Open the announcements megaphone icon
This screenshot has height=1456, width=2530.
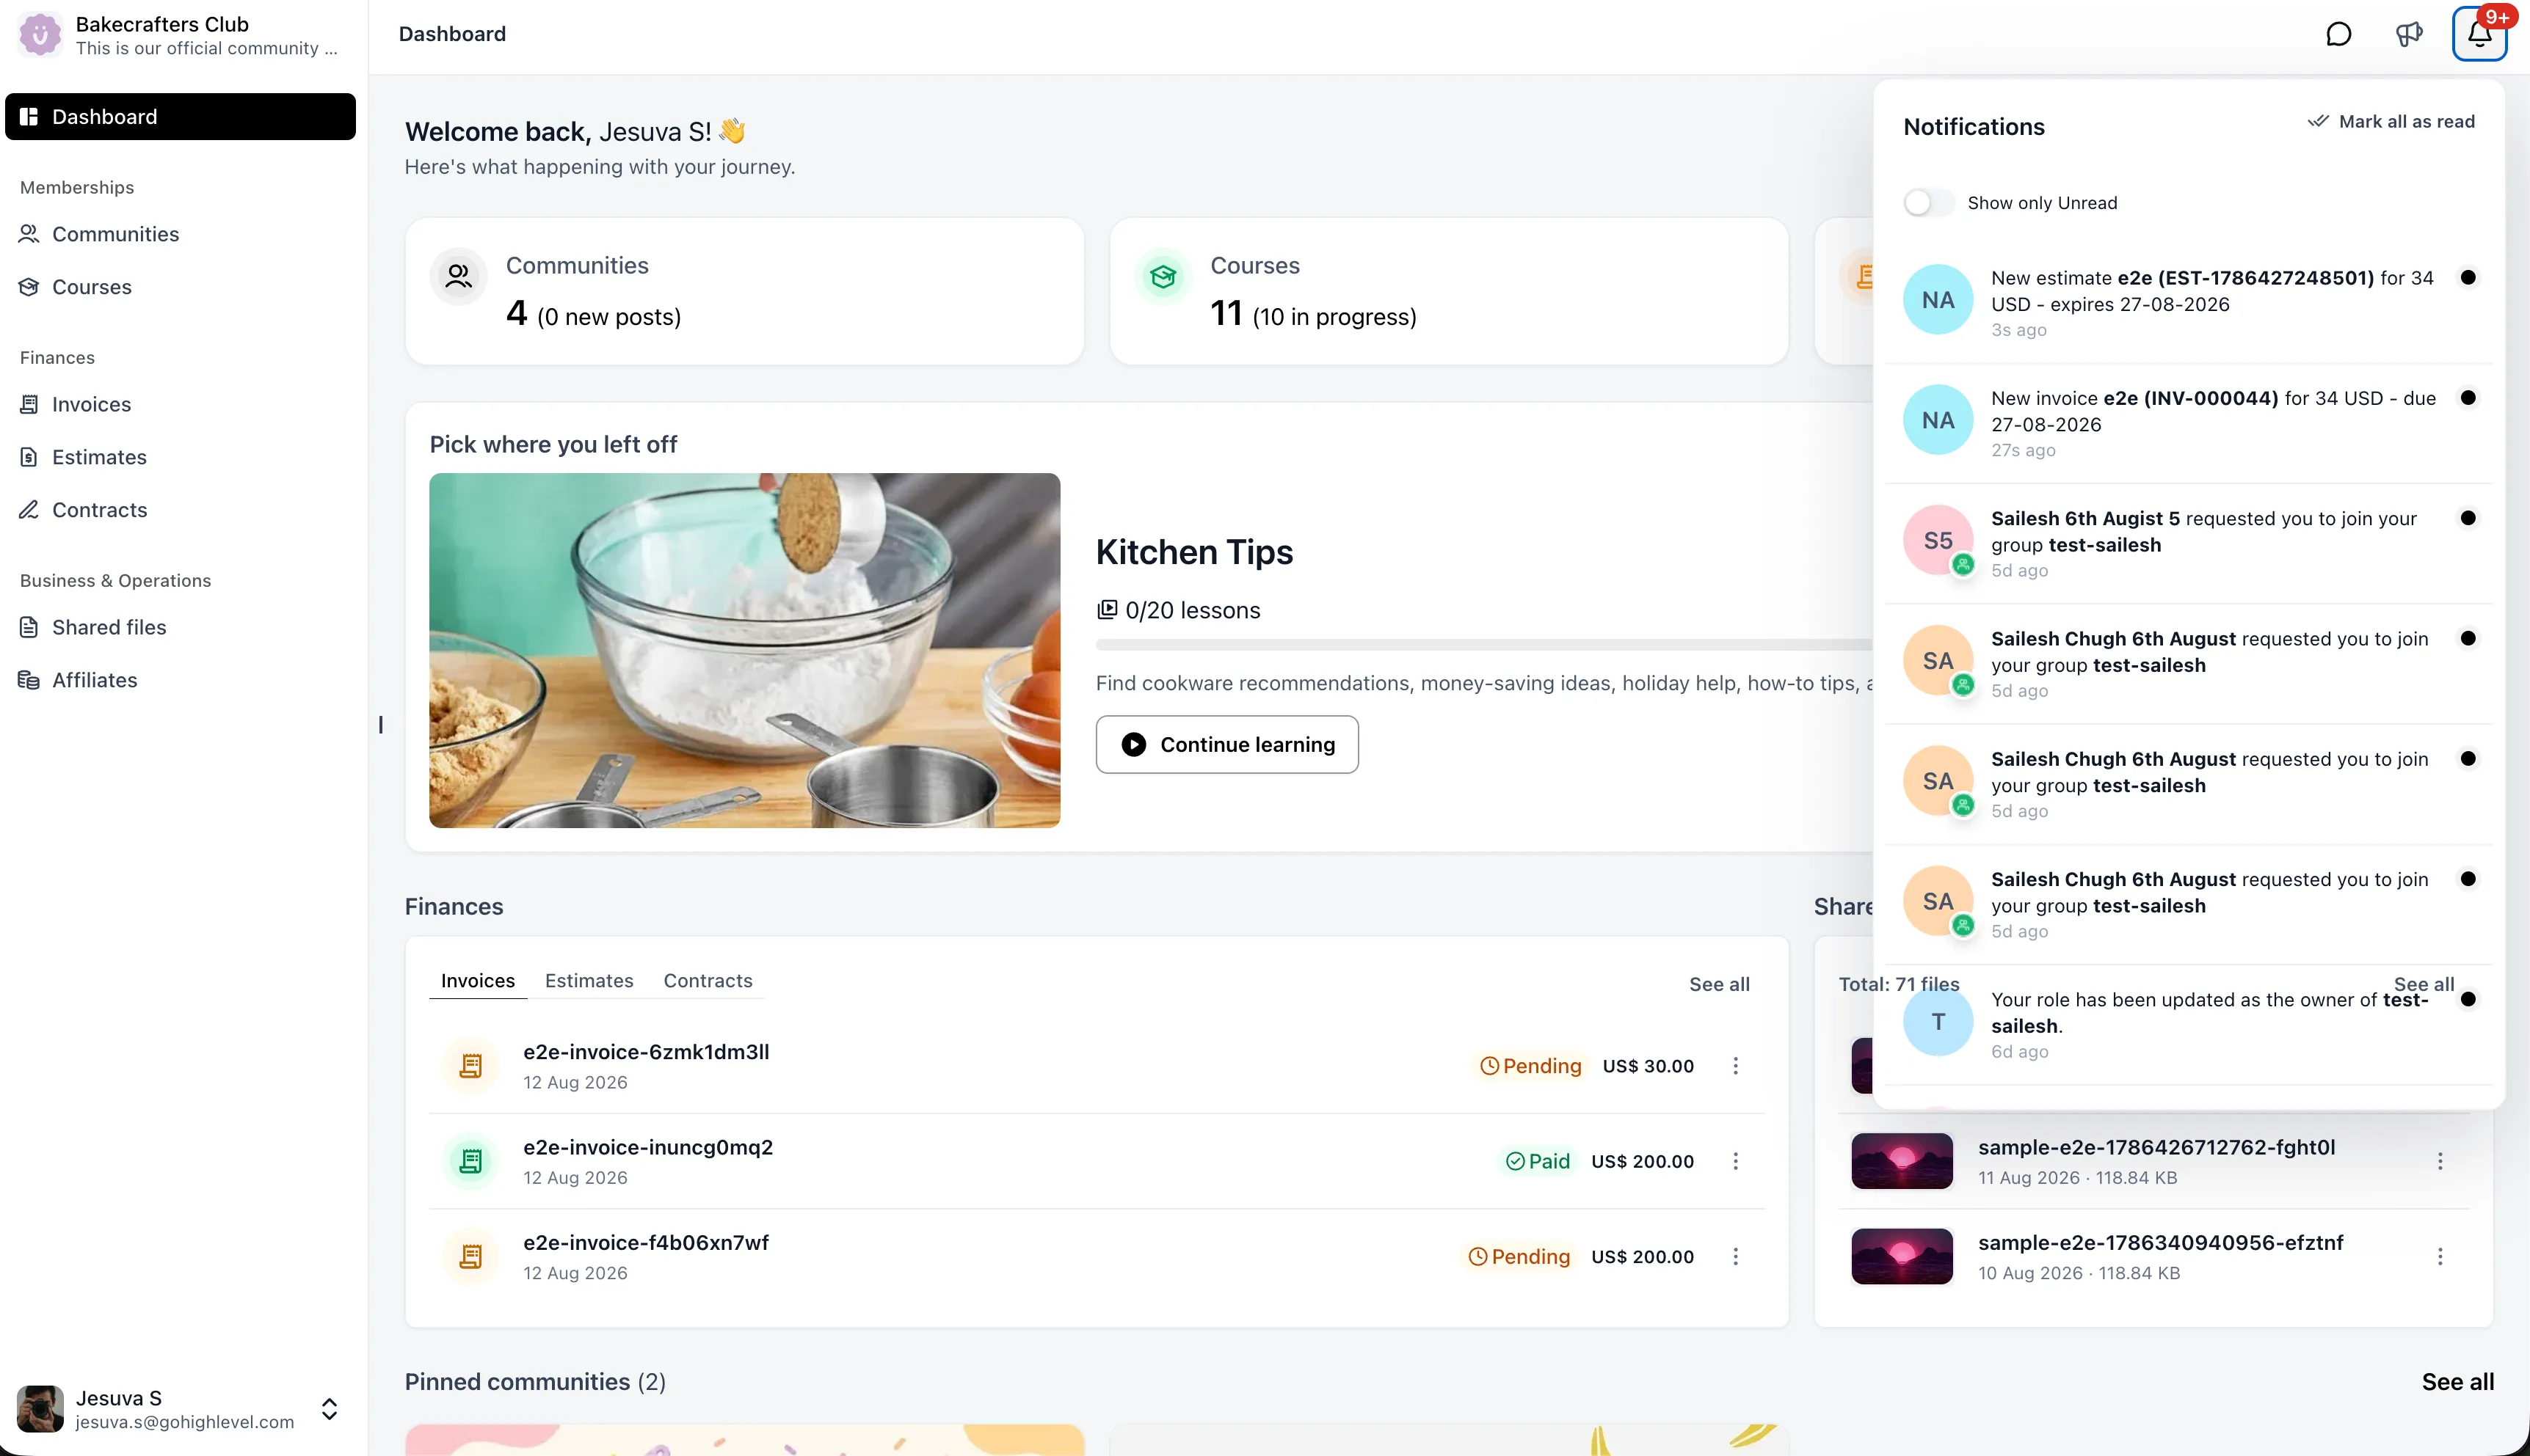pos(2409,34)
